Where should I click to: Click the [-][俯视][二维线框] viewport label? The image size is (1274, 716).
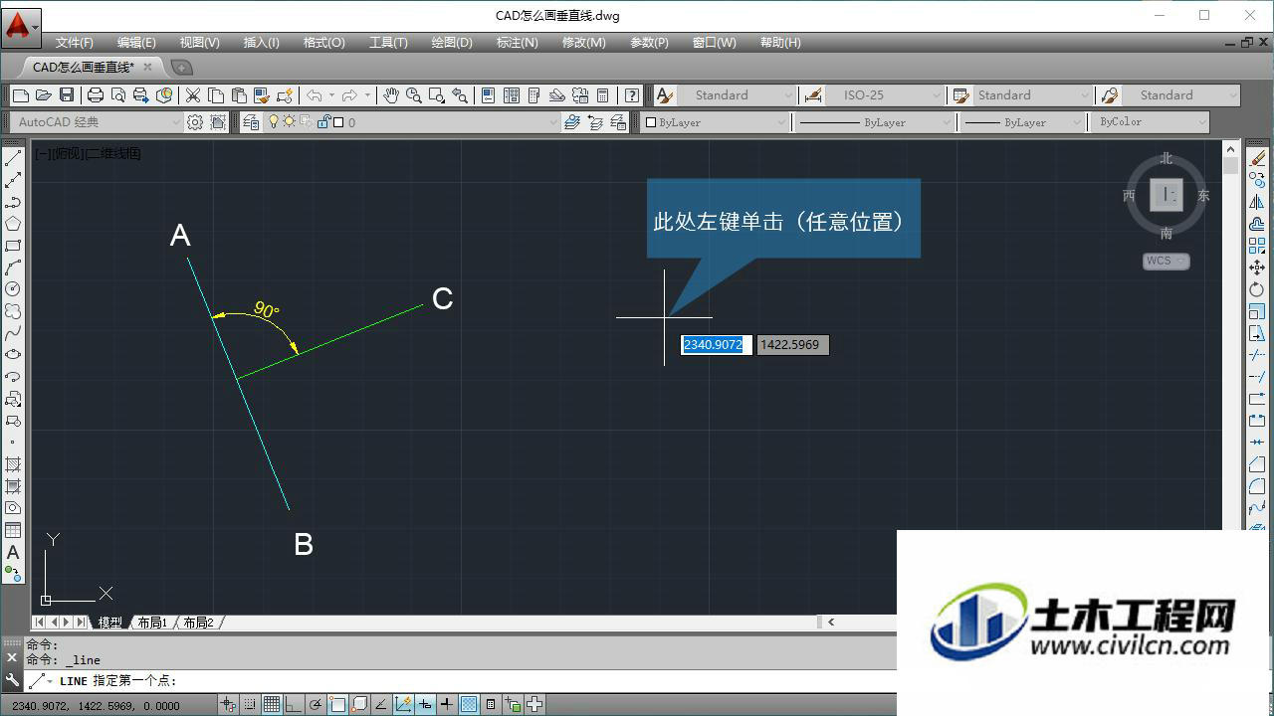[x=88, y=153]
